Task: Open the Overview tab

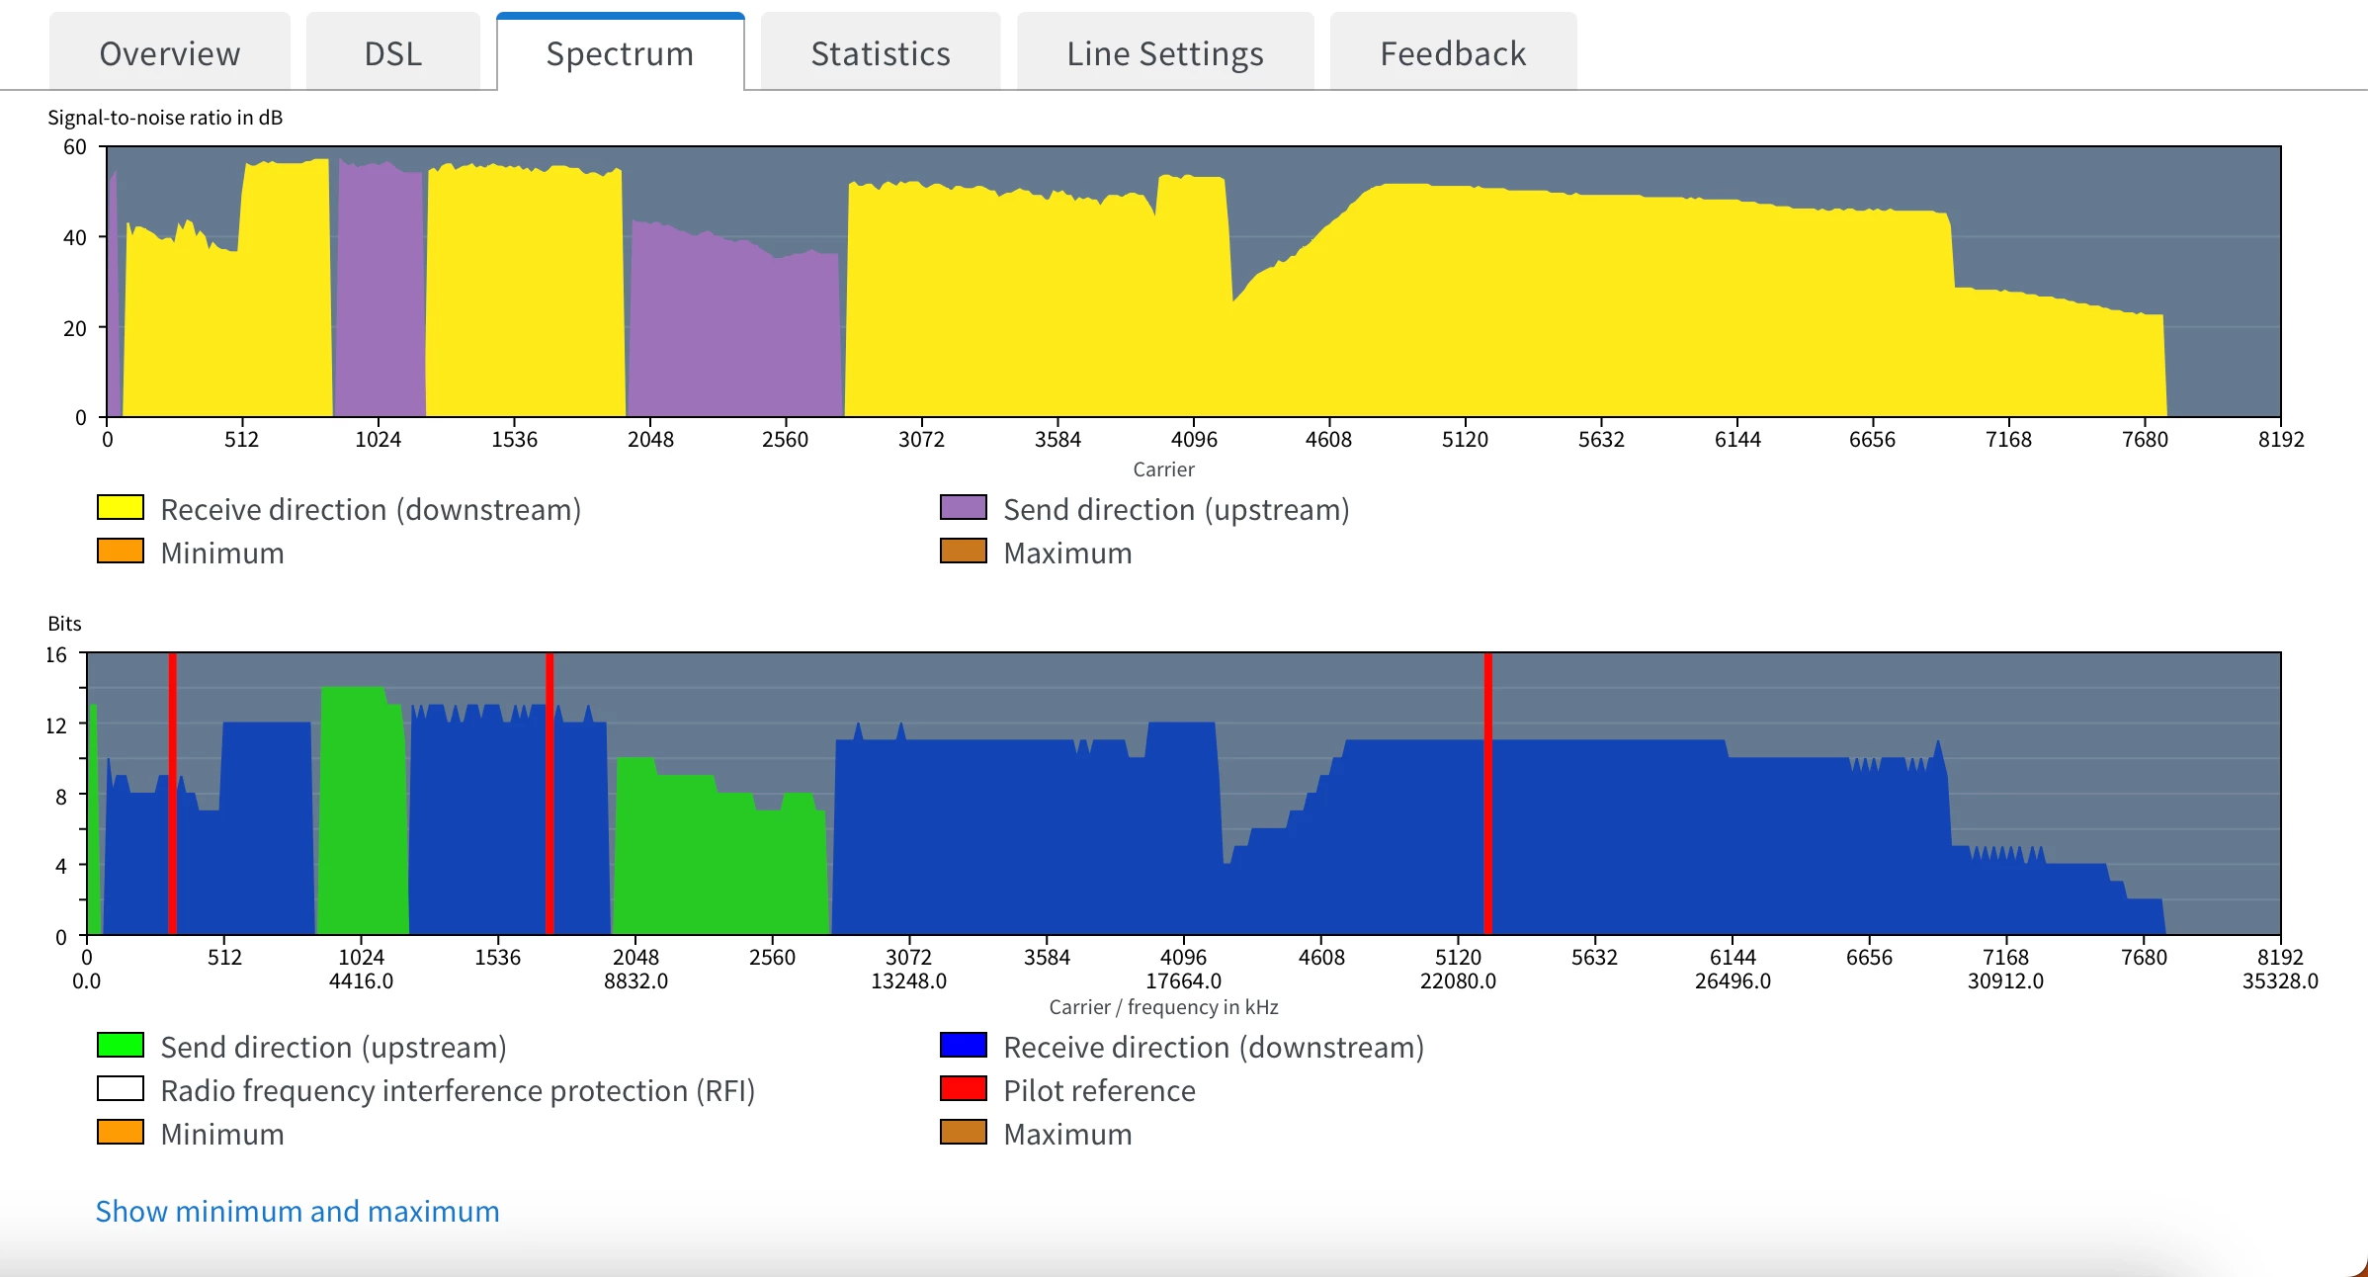Action: (169, 53)
